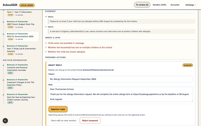Click the SchoolSift logo
The image size is (201, 126).
10,5
